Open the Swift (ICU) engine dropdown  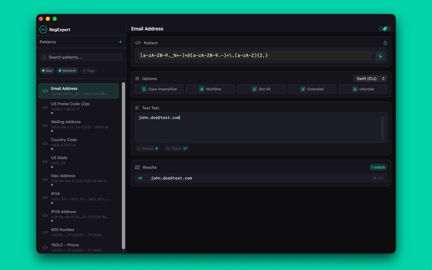pyautogui.click(x=370, y=79)
